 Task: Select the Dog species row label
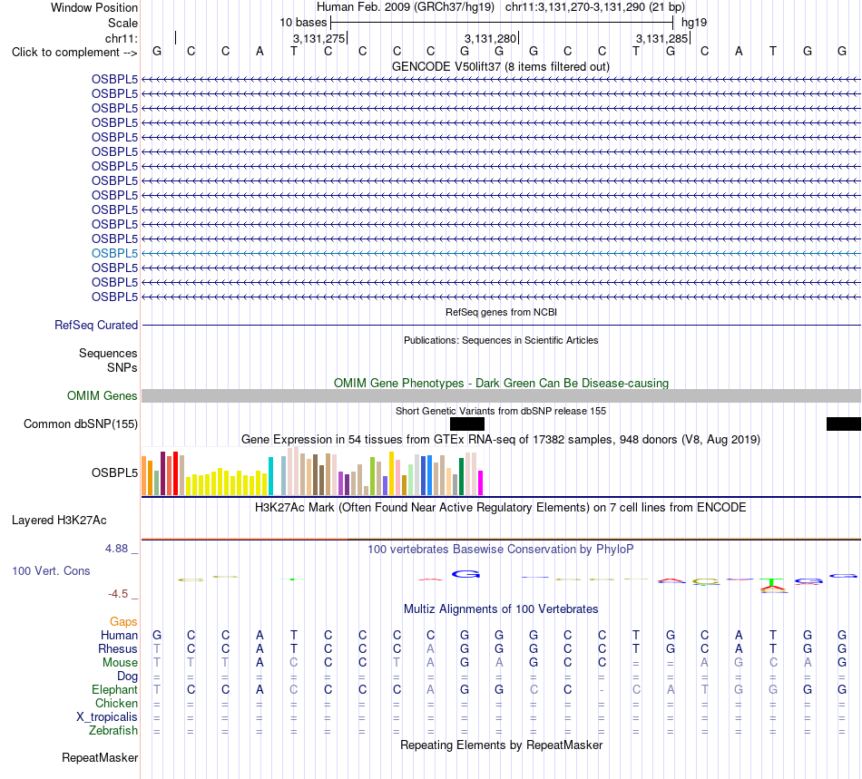pos(127,677)
